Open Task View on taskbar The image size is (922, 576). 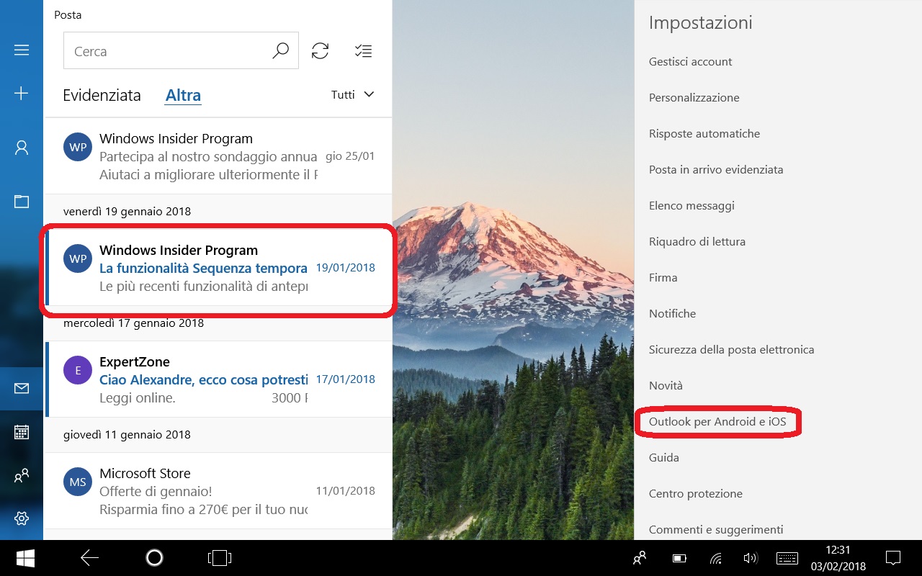tap(219, 558)
